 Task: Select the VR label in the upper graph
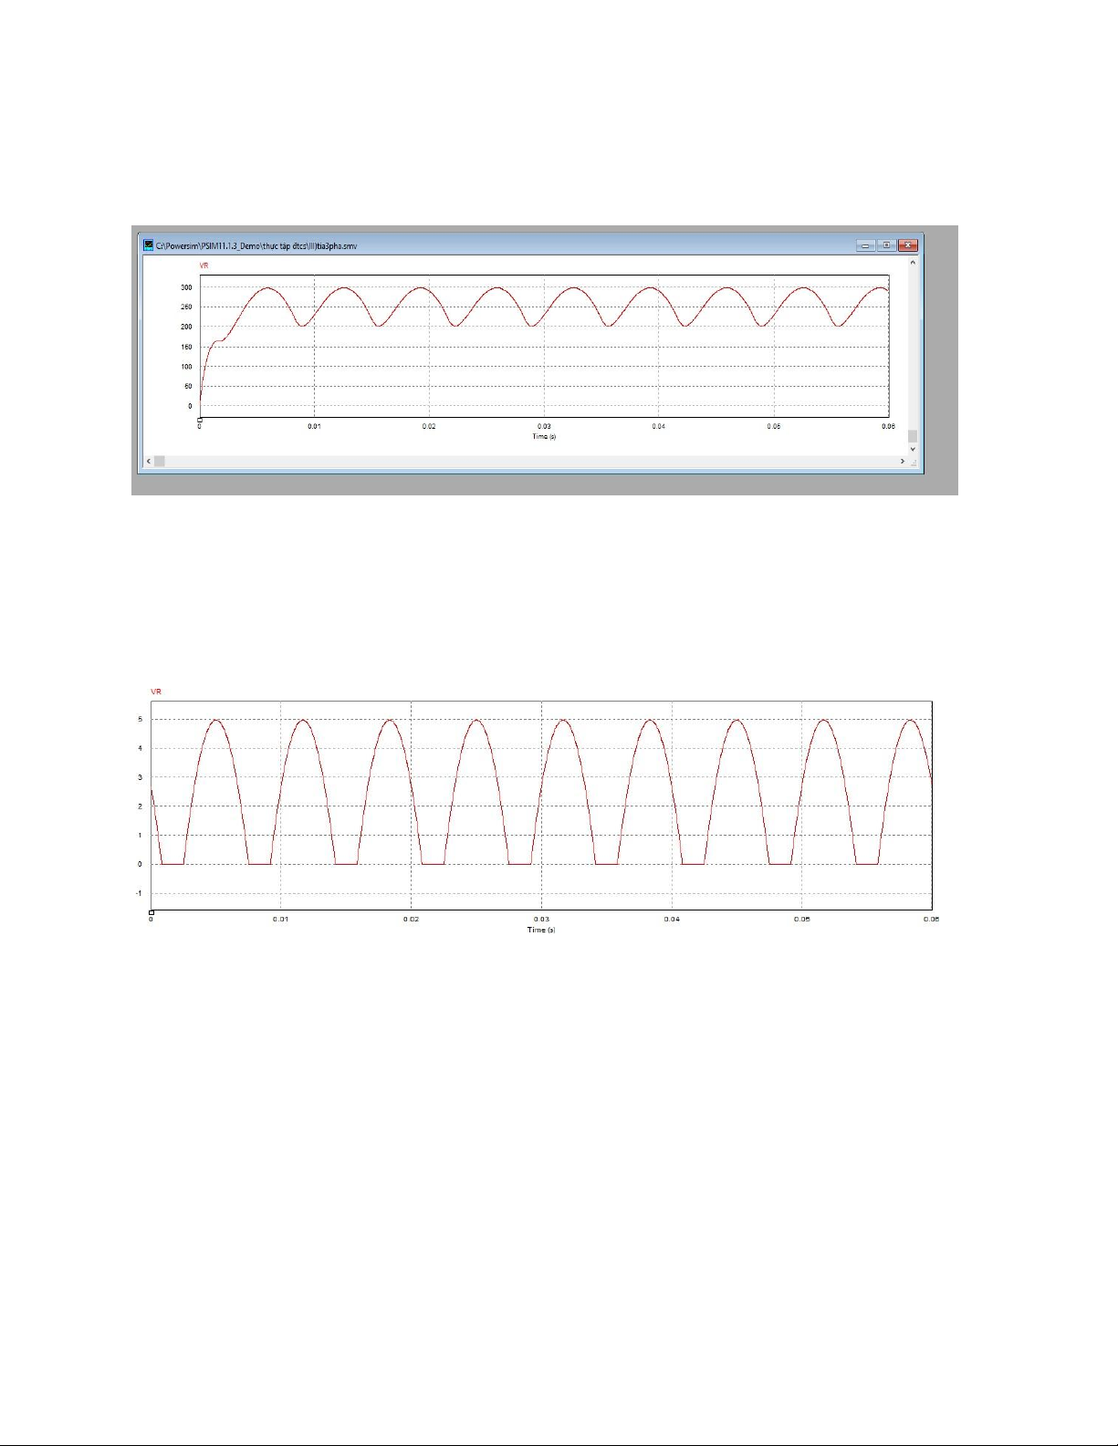(x=204, y=265)
